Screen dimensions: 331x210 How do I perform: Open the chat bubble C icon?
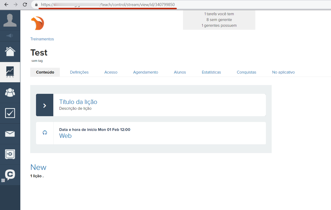click(x=10, y=174)
